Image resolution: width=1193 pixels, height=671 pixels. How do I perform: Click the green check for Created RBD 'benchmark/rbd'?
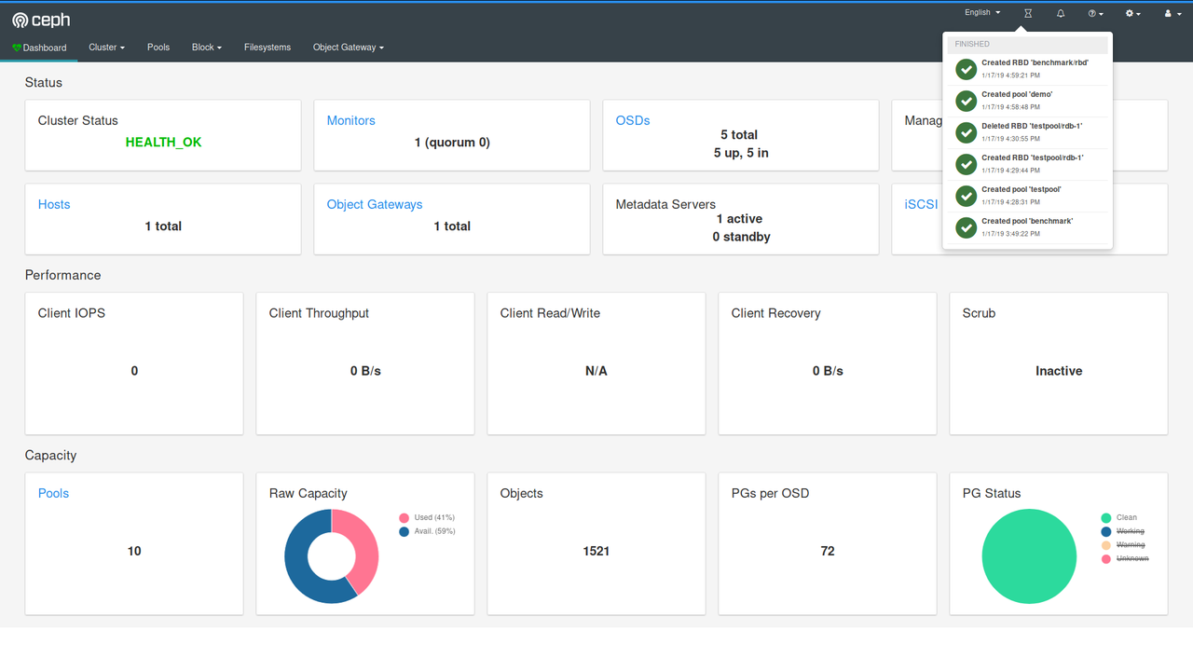coord(967,69)
